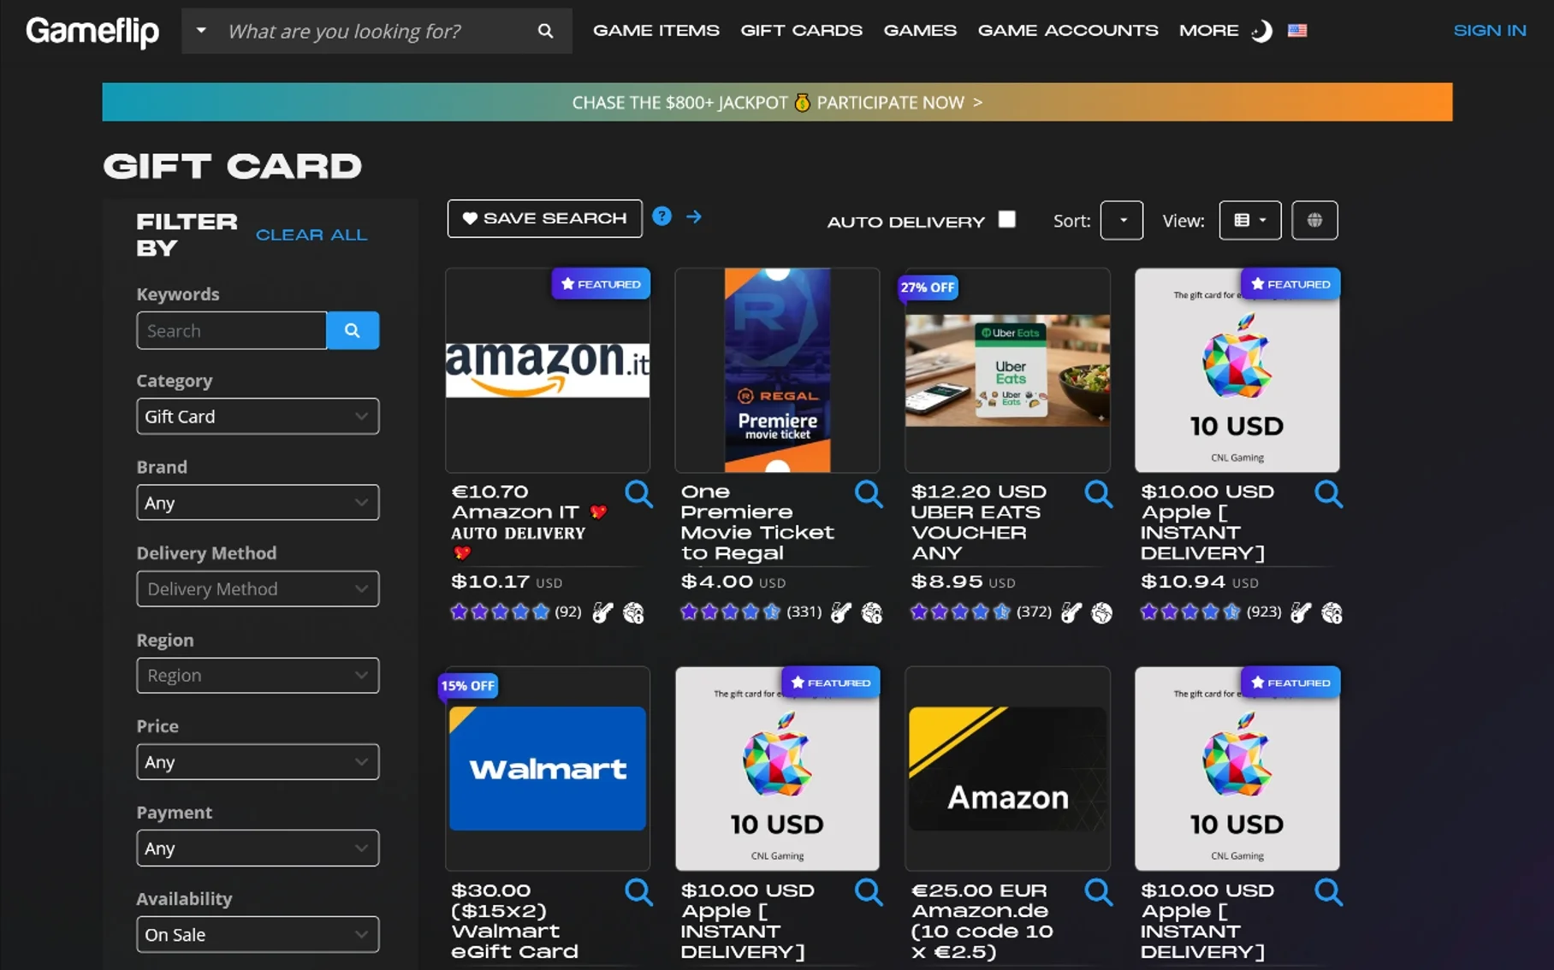Enable the Auto Delivery checkbox
The height and width of the screenshot is (970, 1554).
1007,220
